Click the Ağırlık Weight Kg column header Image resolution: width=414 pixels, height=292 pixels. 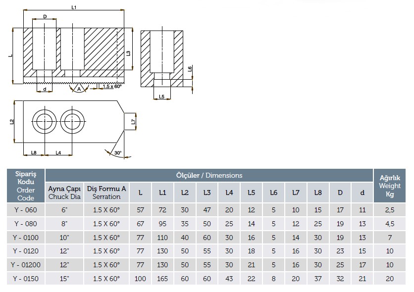tap(389, 186)
